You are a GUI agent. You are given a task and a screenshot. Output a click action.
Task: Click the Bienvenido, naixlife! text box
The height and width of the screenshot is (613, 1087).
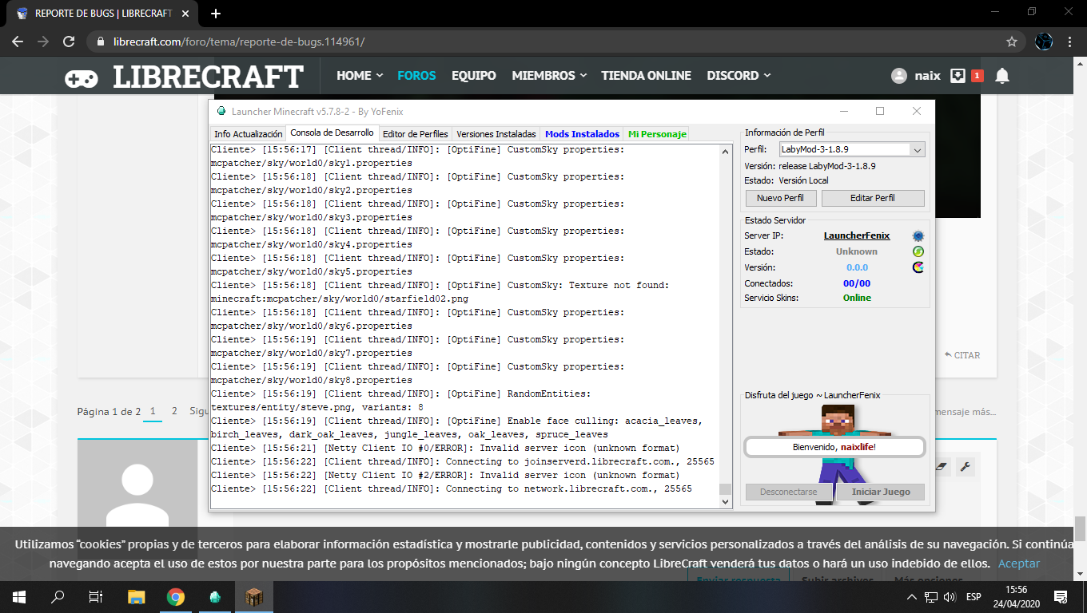[x=834, y=447]
